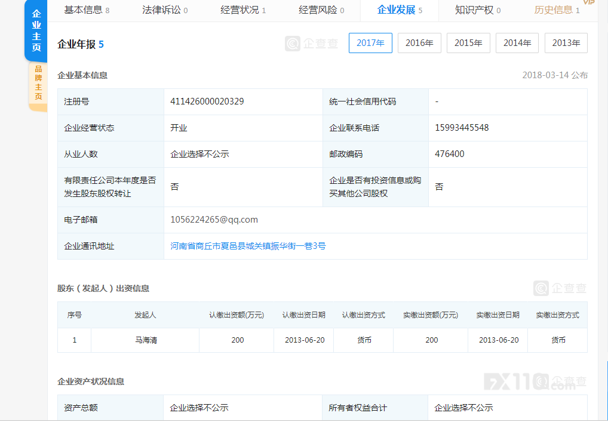Click email 1056224265@qq.com

(214, 220)
